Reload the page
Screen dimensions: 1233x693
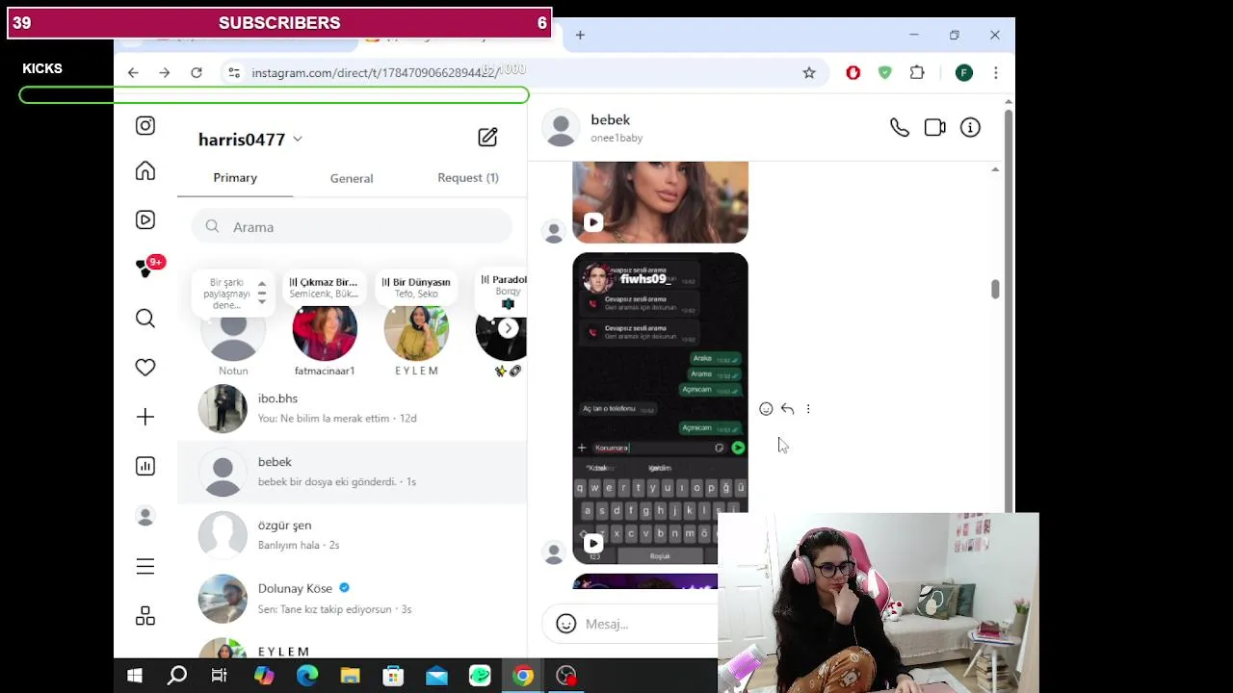[197, 73]
